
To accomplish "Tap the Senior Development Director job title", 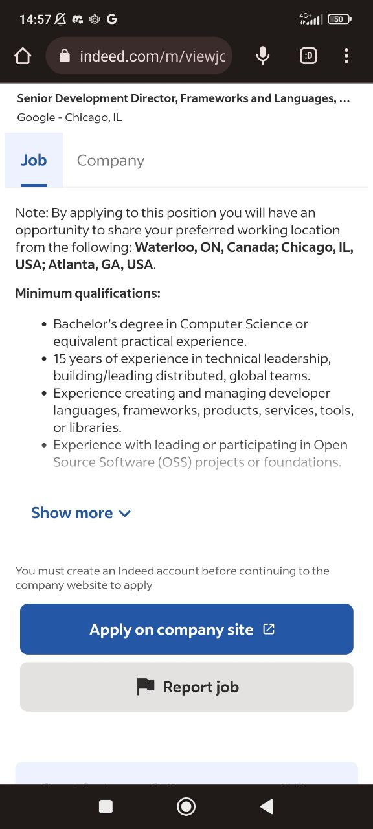I will 183,98.
